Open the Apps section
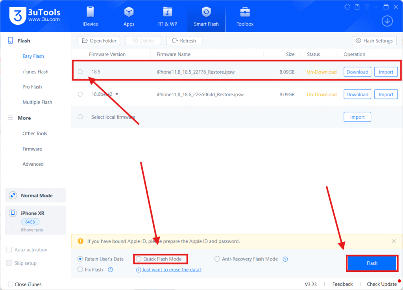The image size is (403, 290). click(x=129, y=17)
